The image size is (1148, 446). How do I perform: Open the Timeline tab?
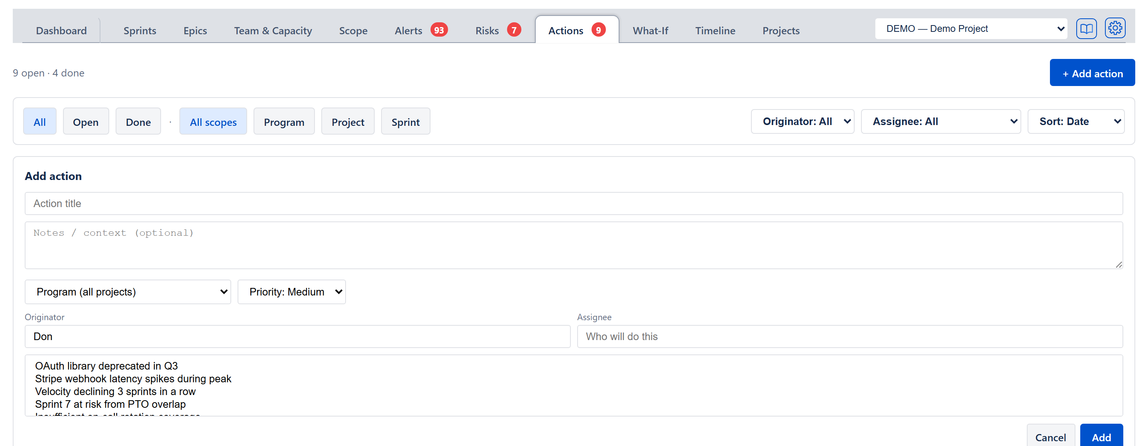715,31
